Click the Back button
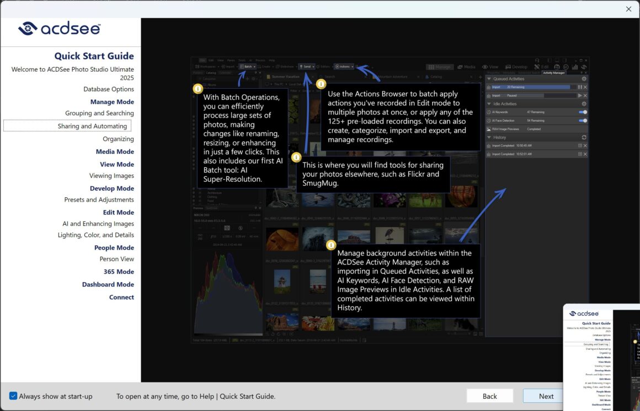This screenshot has height=411, width=640. (x=490, y=396)
